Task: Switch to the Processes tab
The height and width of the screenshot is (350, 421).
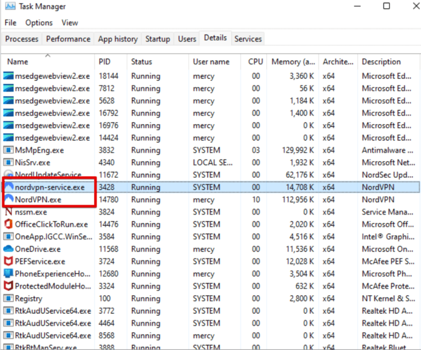Action: 22,39
